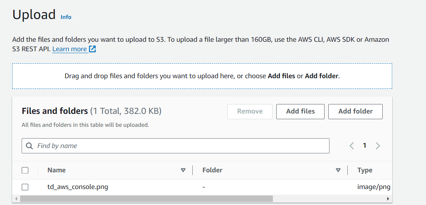Sort by Name column arrow
Screen dimensions: 426x205
(183, 170)
